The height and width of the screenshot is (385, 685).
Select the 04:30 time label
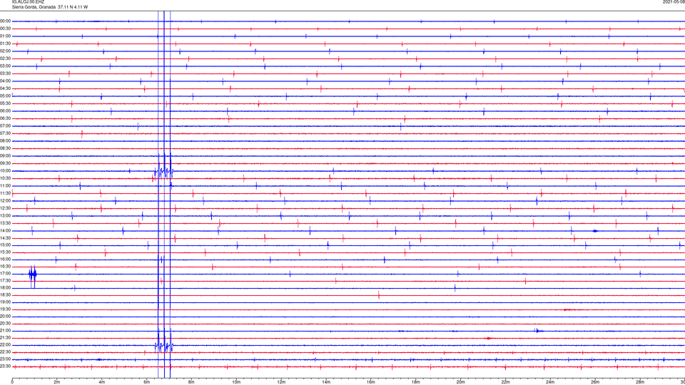pos(6,88)
